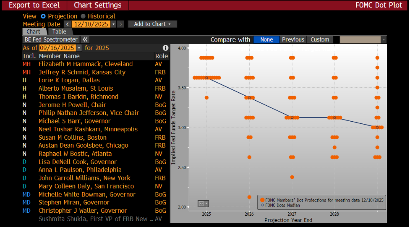Set Compare with to Previous
This screenshot has width=410, height=227.
(293, 39)
